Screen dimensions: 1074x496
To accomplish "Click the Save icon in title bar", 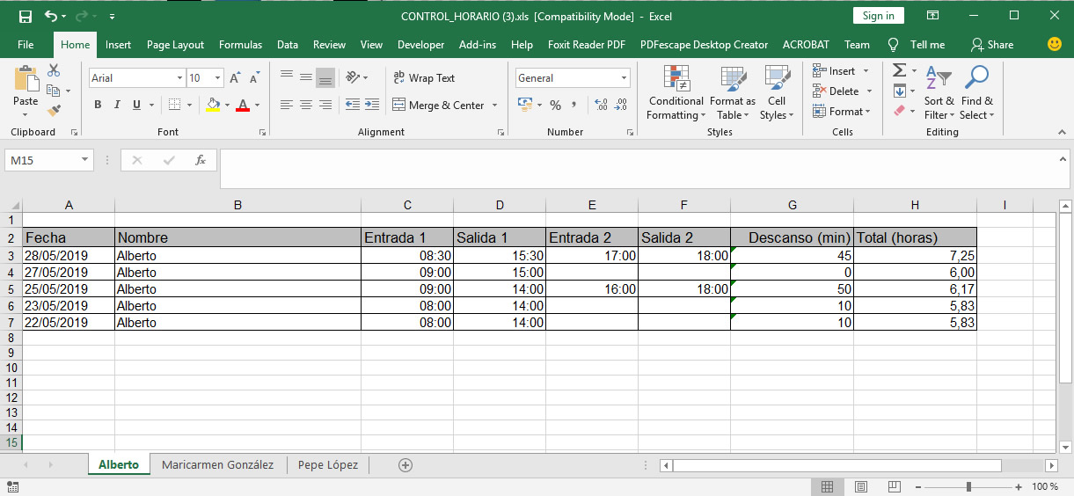I will point(26,16).
